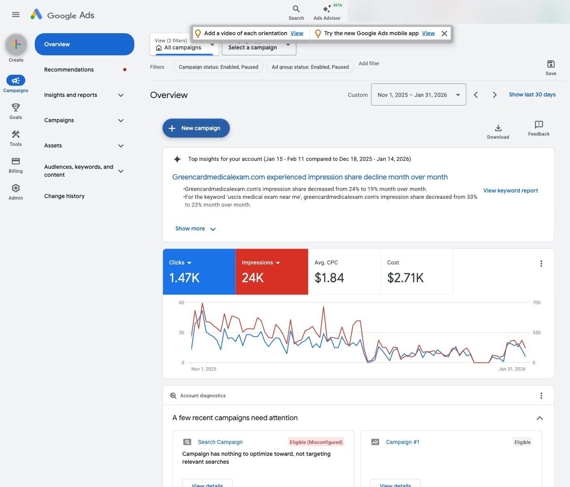Open the Billing section
The width and height of the screenshot is (570, 487).
[16, 165]
